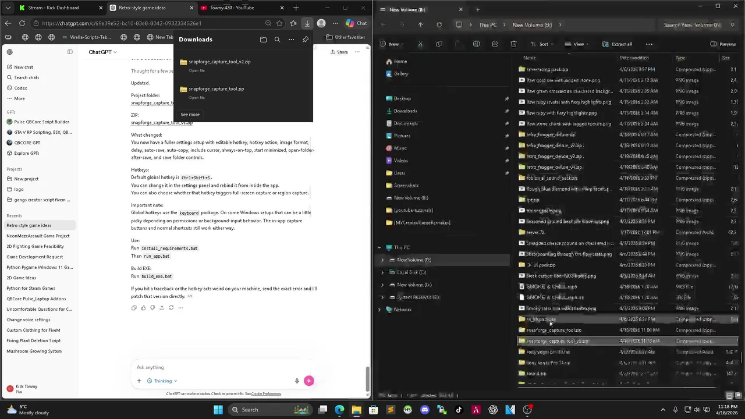Open new tab in Edge

[296, 8]
